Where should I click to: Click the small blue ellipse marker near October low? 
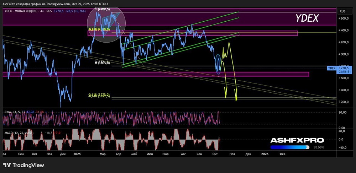click(218, 65)
